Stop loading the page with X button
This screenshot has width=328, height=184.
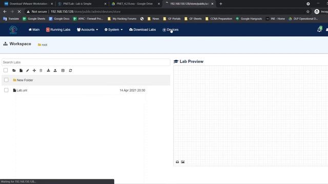click(19, 12)
